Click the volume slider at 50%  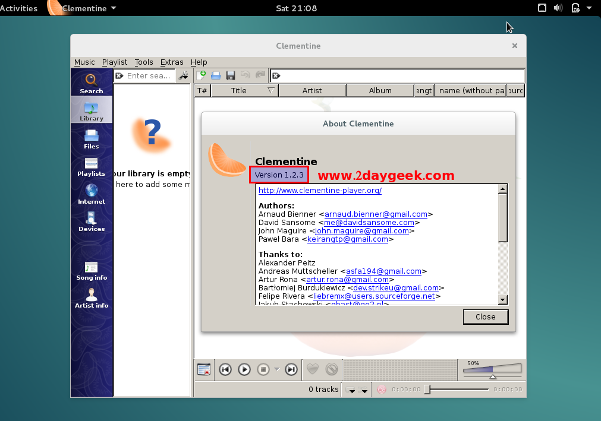coord(492,370)
